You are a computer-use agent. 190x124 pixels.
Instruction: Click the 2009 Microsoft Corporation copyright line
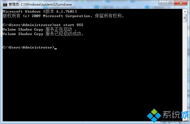click(x=63, y=16)
